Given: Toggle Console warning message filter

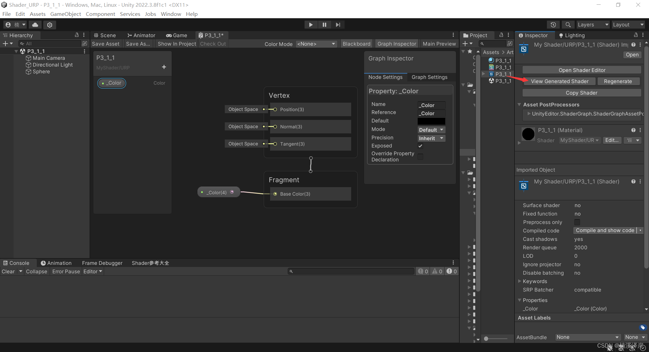Looking at the screenshot, I should point(437,271).
